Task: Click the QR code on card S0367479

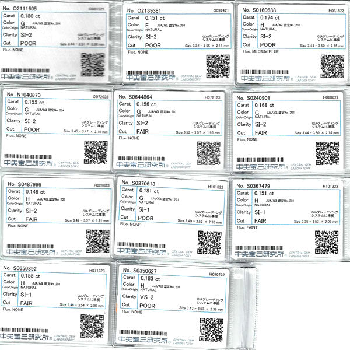Action: pos(327,242)
